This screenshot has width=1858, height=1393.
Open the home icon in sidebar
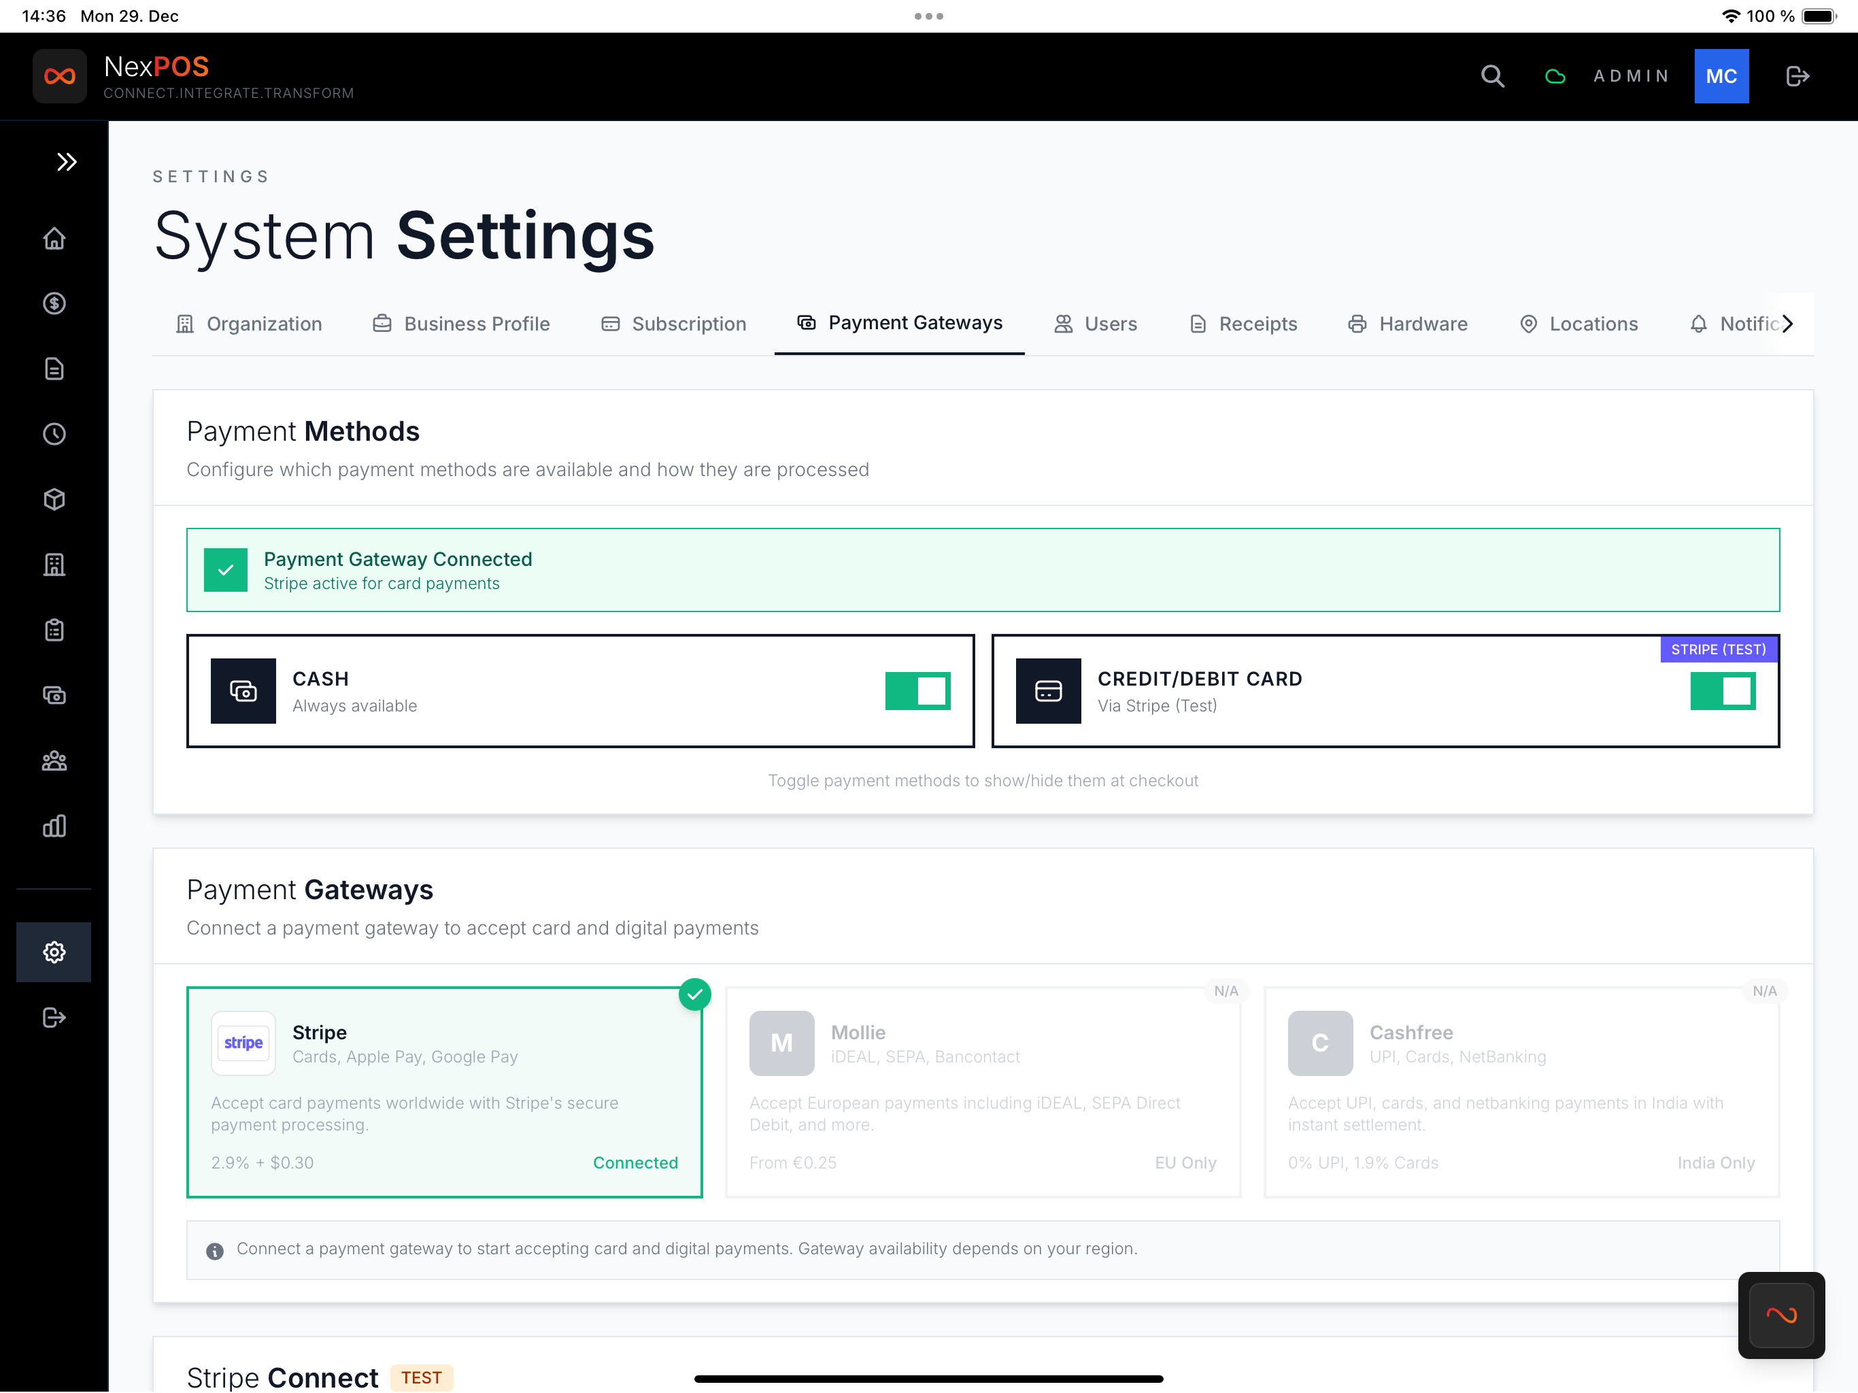pyautogui.click(x=54, y=239)
